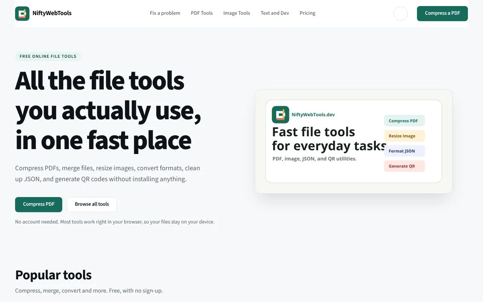Click the 'Popular tools' heading

click(53, 275)
